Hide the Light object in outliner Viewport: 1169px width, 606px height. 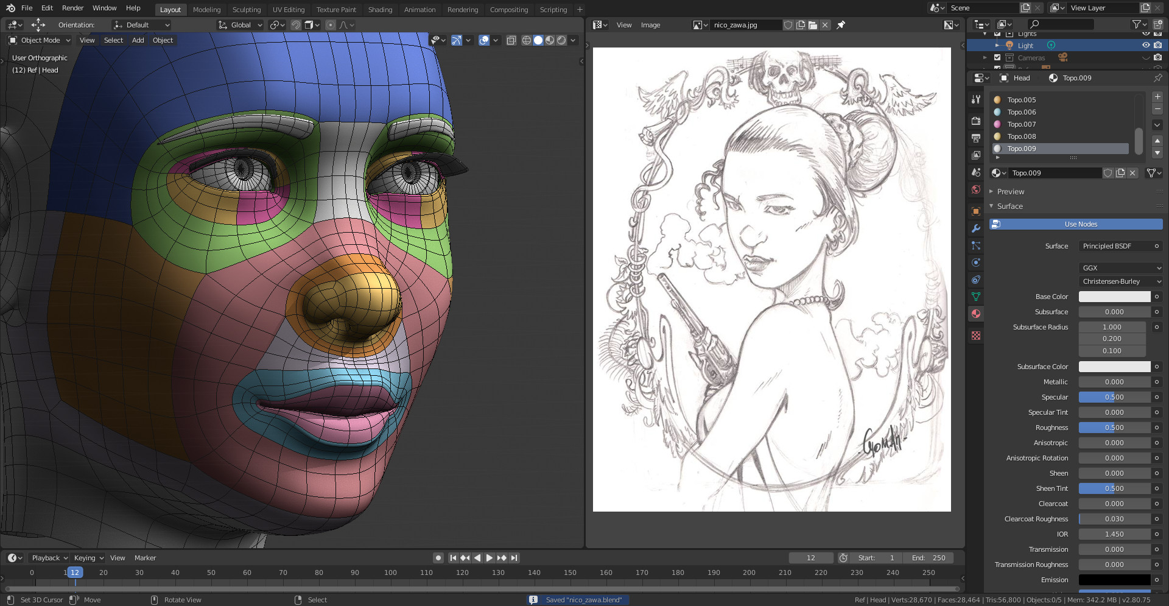click(x=1146, y=45)
